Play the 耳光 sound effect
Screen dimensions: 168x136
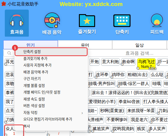(x=10, y=62)
